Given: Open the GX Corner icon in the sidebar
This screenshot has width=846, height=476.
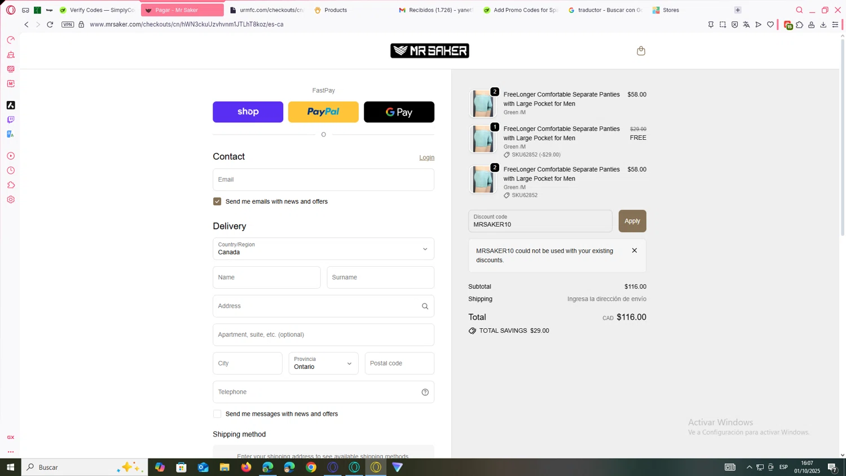Looking at the screenshot, I should [x=11, y=438].
